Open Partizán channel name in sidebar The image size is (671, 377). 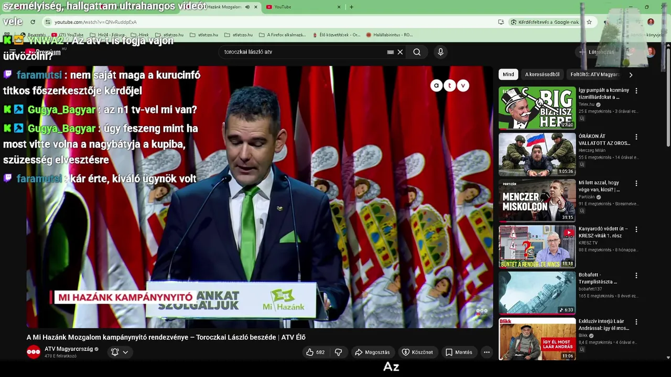click(587, 197)
